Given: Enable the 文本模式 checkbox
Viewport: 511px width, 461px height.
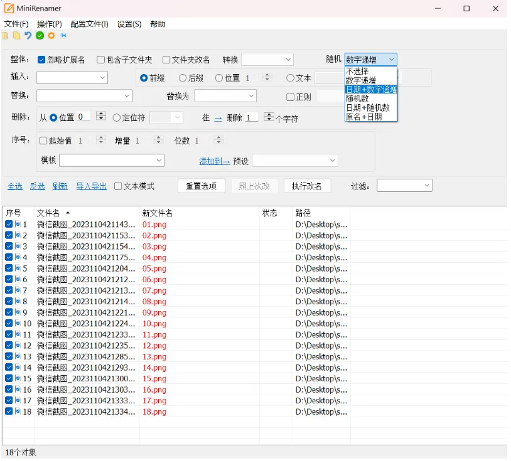Looking at the screenshot, I should (x=118, y=186).
